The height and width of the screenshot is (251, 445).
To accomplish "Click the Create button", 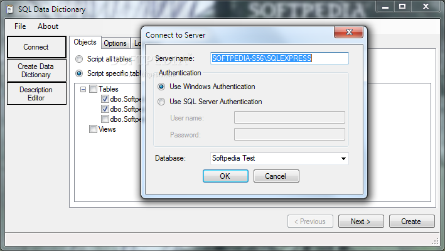I will click(412, 222).
